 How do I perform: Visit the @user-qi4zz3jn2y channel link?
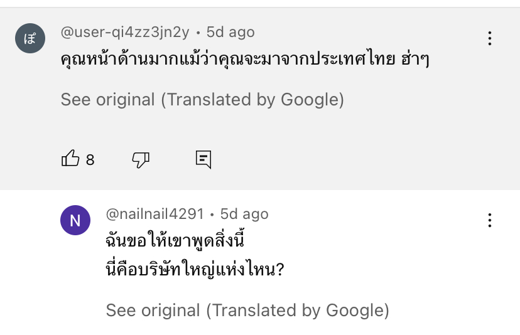click(125, 33)
